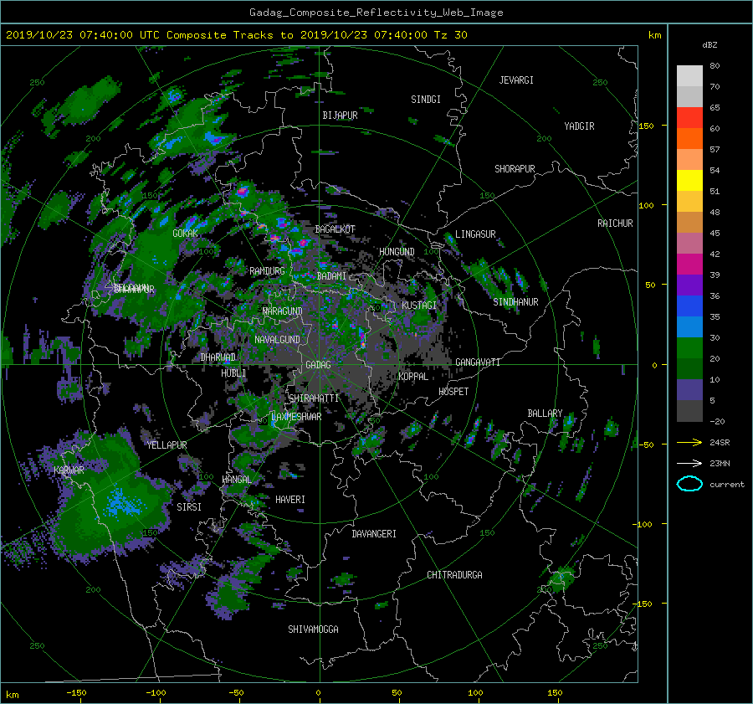
Task: Click the BADAMI city label
Action: (x=331, y=276)
